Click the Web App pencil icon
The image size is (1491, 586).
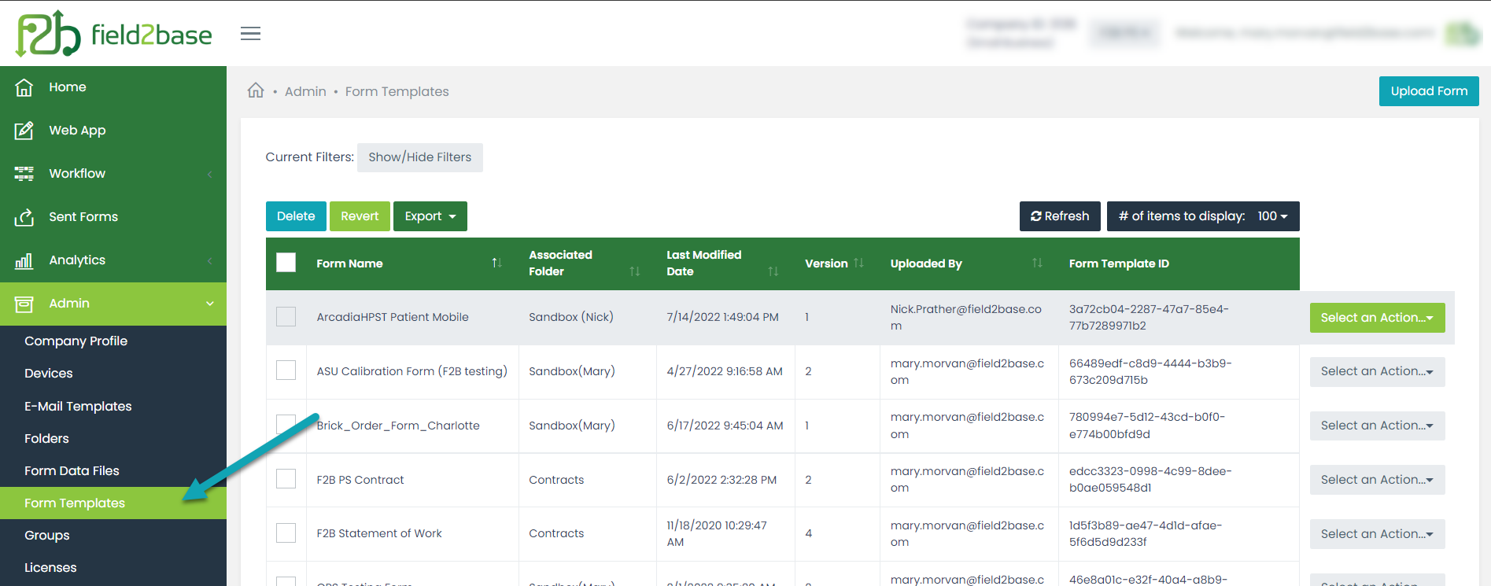(24, 131)
